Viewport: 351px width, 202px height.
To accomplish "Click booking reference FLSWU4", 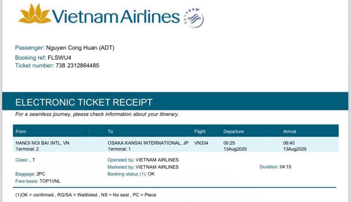I will [60, 57].
